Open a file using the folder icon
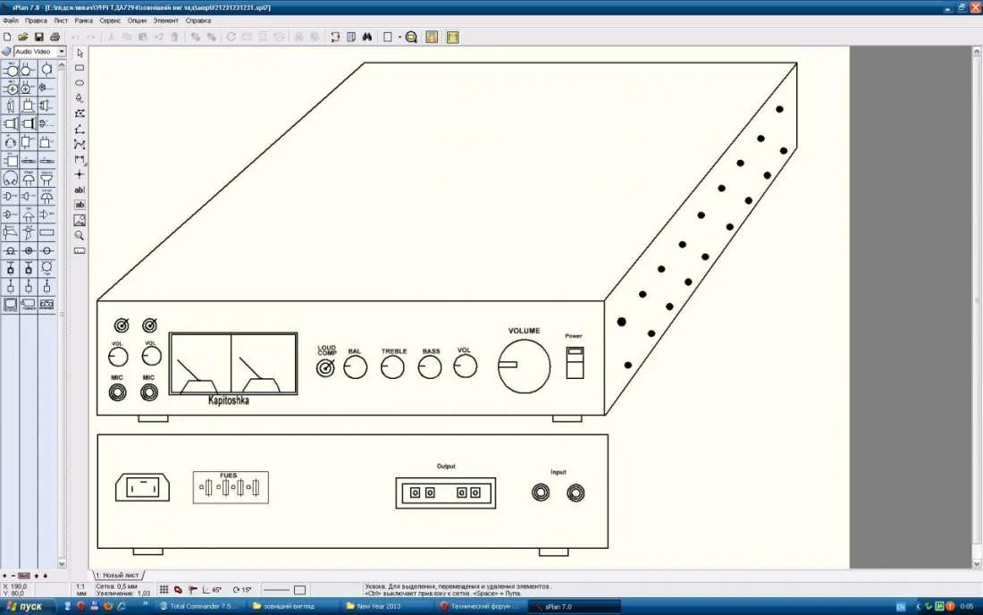 (23, 37)
